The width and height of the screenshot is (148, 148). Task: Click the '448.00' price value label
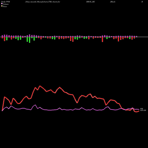tap(143, 110)
